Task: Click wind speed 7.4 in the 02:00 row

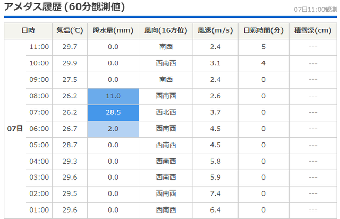Action: click(x=215, y=193)
